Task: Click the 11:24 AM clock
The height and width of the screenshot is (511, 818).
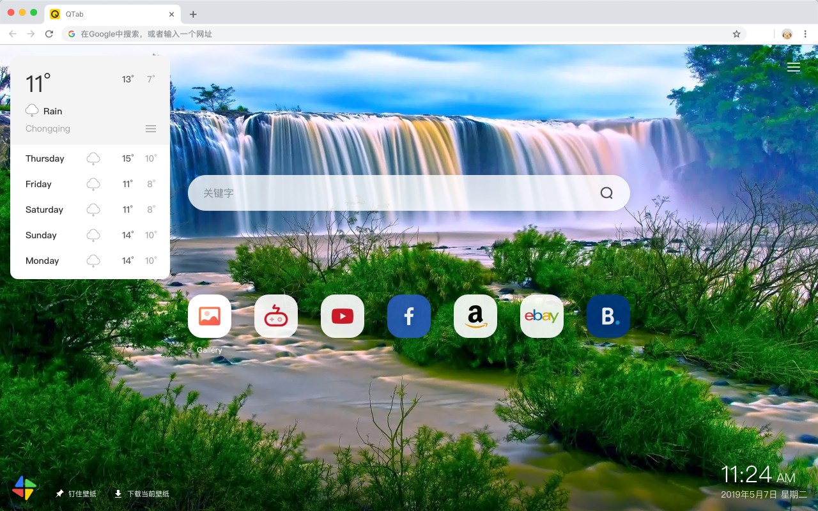Action: [758, 475]
